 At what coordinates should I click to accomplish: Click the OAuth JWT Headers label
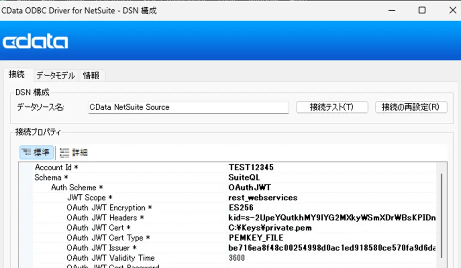click(x=105, y=217)
